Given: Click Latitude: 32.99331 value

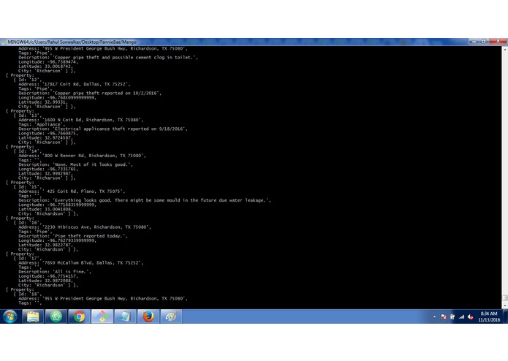Looking at the screenshot, I should pos(43,102).
